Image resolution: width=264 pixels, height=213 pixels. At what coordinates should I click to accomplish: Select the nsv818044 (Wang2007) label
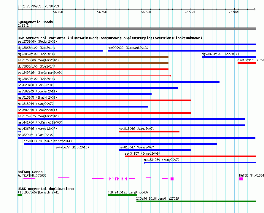pyautogui.click(x=36, y=104)
